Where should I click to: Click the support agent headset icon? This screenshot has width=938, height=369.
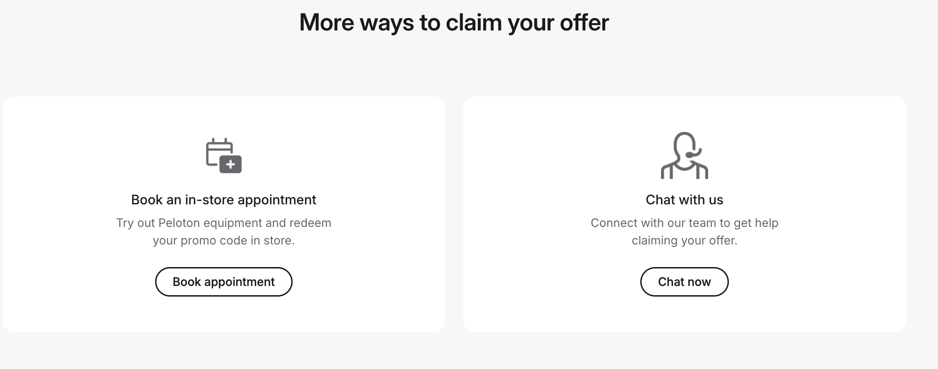(685, 155)
